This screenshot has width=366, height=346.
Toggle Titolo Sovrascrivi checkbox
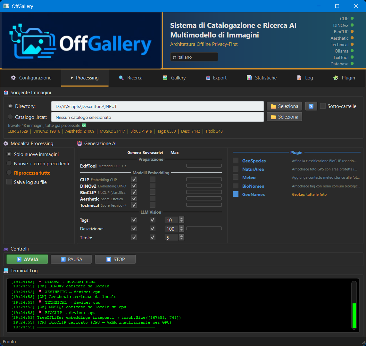[x=153, y=237]
